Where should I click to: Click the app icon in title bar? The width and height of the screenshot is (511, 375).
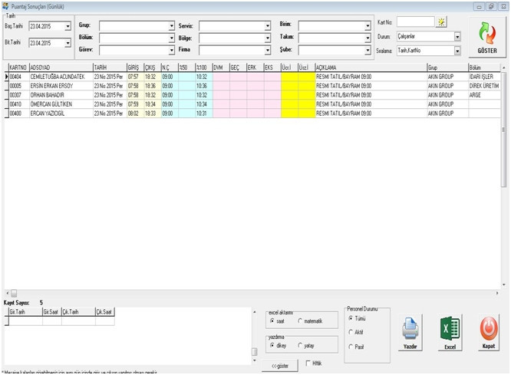(6, 5)
